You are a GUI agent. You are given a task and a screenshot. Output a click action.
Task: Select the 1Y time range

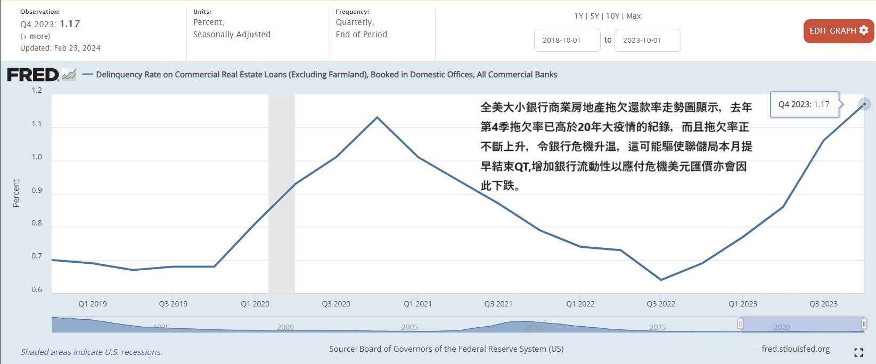[579, 16]
